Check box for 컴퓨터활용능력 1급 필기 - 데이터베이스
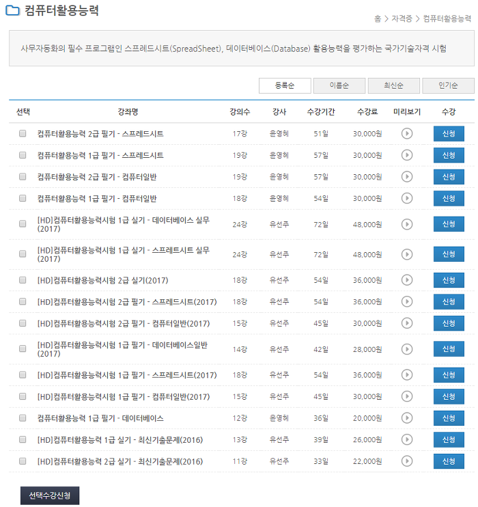This screenshot has width=478, height=507. (23, 417)
